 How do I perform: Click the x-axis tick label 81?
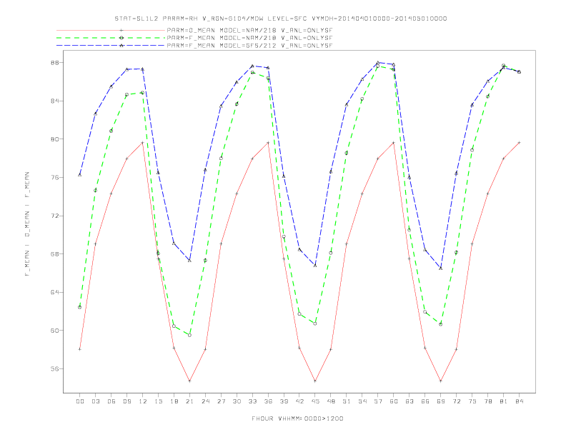click(504, 401)
